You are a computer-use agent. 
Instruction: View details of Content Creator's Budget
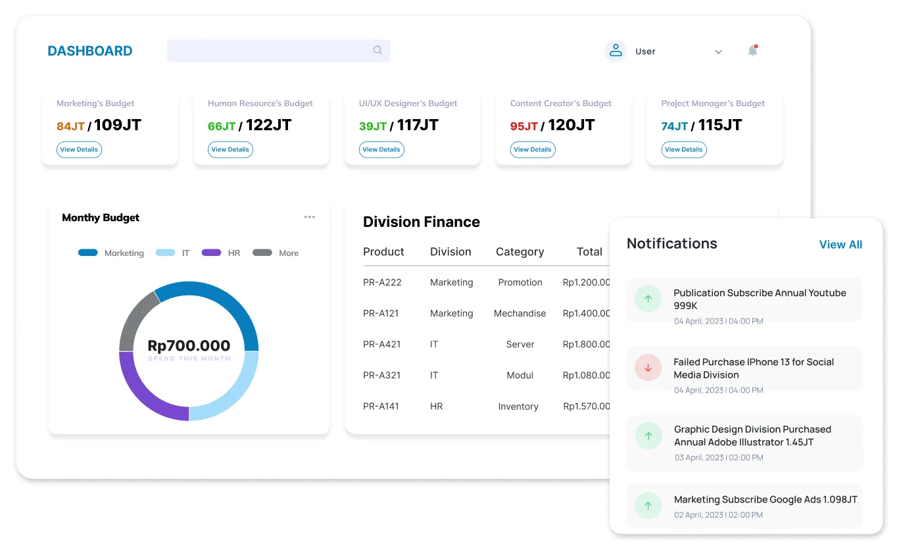pos(532,149)
